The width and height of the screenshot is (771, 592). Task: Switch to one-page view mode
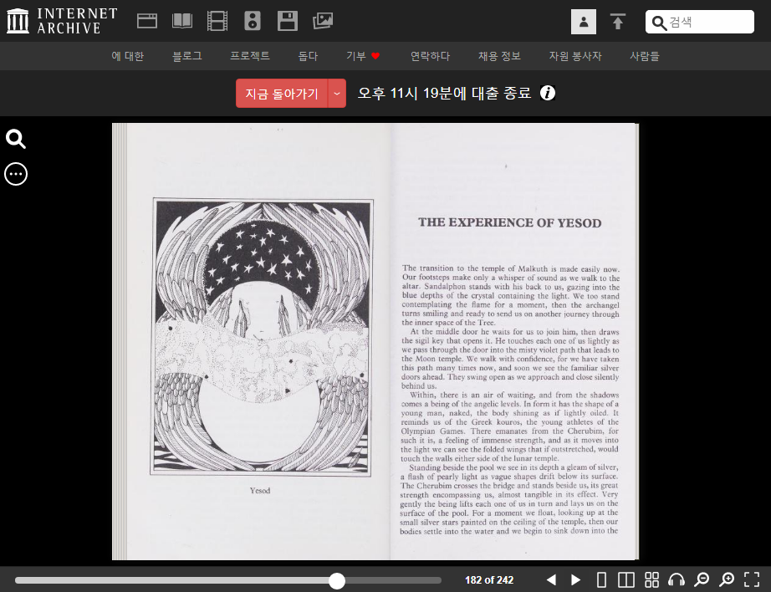tap(601, 579)
